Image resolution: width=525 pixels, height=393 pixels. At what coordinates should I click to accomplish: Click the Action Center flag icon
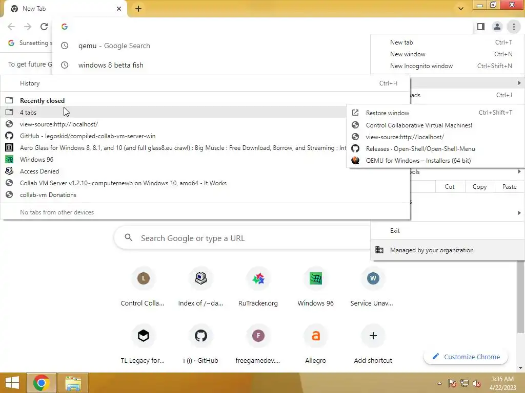(452, 383)
